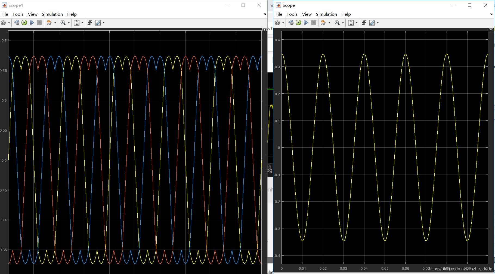Image resolution: width=495 pixels, height=274 pixels.
Task: Open Help menu in Scope window
Action: pyautogui.click(x=346, y=14)
